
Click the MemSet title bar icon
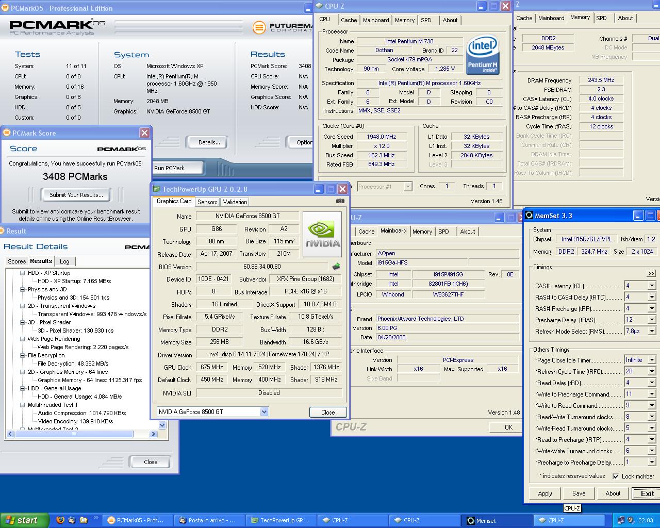(529, 216)
